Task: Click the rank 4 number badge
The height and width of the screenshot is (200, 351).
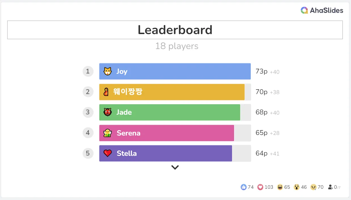Action: [x=88, y=133]
